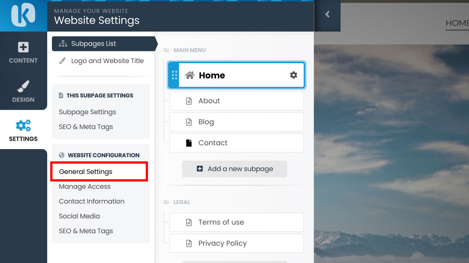The image size is (469, 263).
Task: Click Add a new subpage button
Action: click(234, 169)
